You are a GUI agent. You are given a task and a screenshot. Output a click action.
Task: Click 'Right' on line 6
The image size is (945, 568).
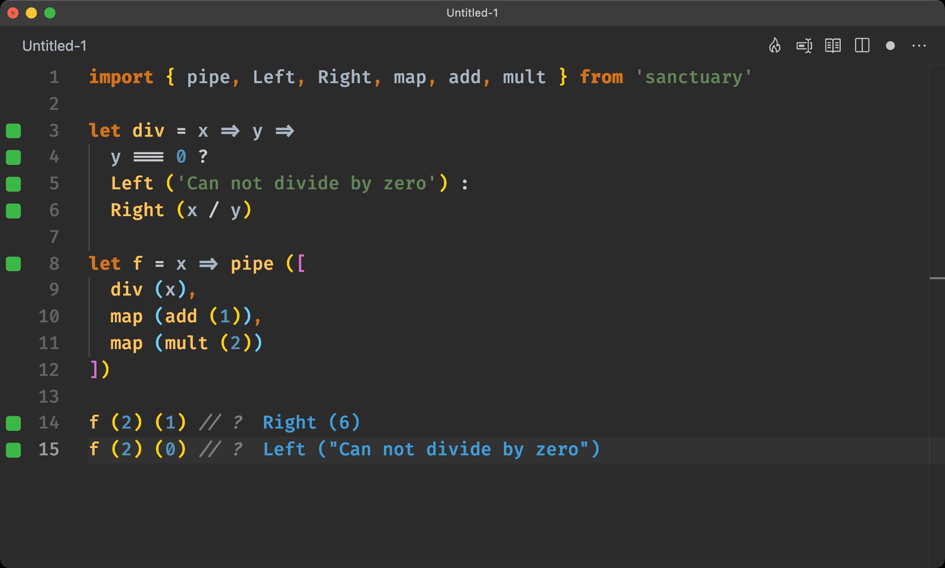[137, 211]
